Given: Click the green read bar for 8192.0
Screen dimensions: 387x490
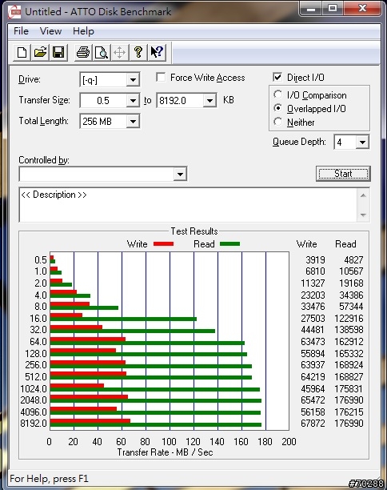Looking at the screenshot, I should 156,424.
